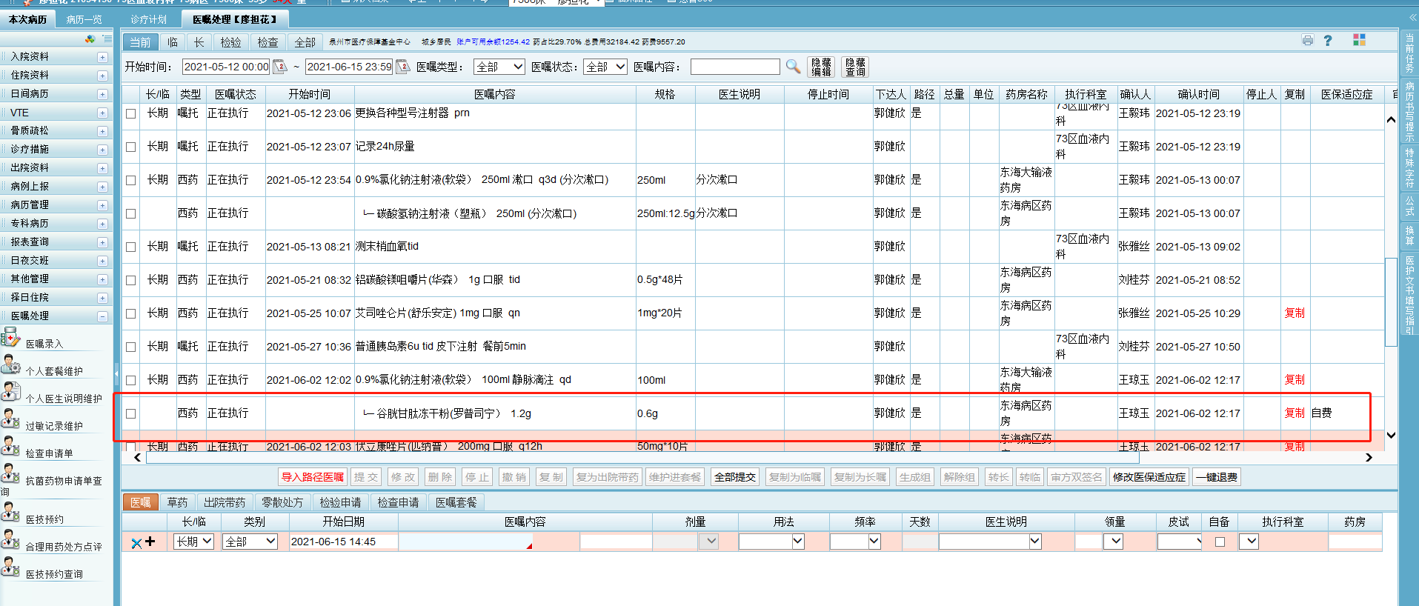Open help with the question mark icon
Viewport: 1419px width, 606px height.
(x=1328, y=41)
